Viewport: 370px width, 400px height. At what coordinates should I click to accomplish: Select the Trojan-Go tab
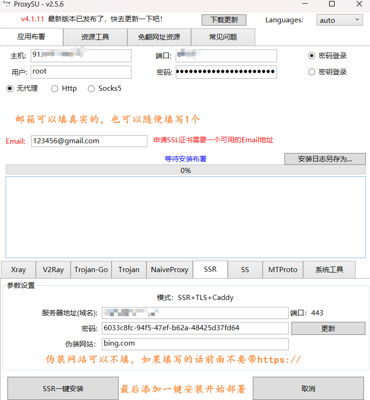pos(91,270)
